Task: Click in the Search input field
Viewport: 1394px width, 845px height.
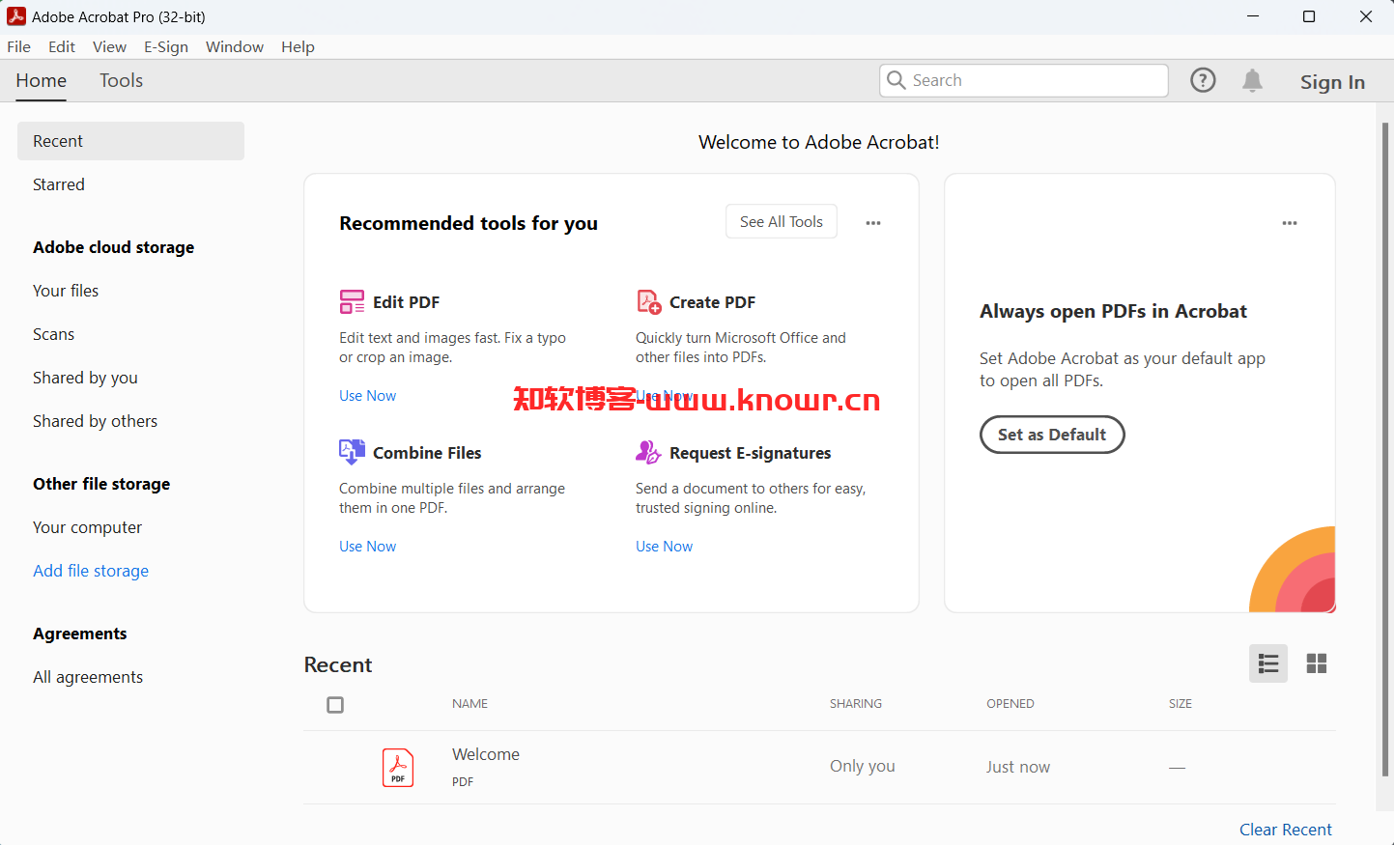Action: pyautogui.click(x=1024, y=80)
